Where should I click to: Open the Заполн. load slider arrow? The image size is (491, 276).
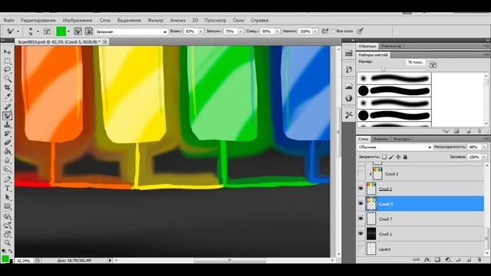point(240,31)
